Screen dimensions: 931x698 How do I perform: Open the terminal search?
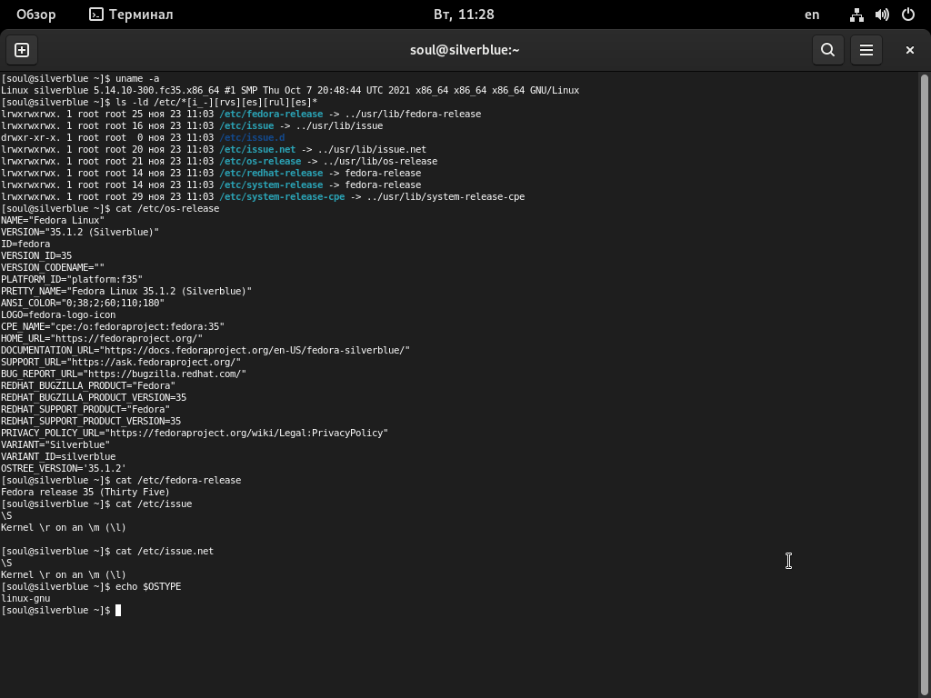click(x=827, y=50)
